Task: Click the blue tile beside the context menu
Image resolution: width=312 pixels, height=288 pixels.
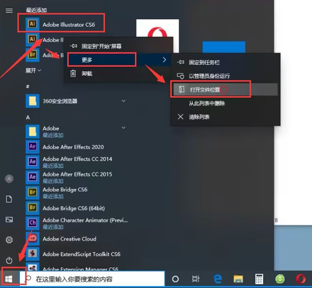Action: [x=224, y=47]
